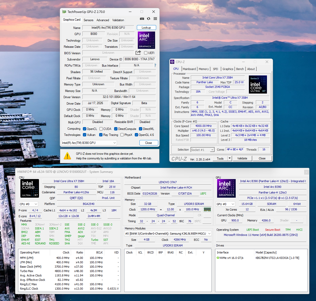Click the GPU name field Intel(R) Arc(TM) B390

tap(108, 28)
